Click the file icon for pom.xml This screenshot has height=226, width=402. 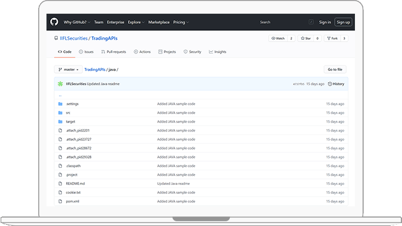60,202
